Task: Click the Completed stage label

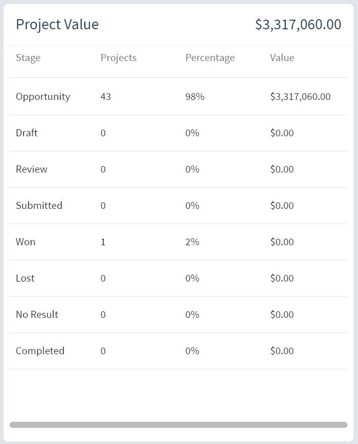Action: coord(40,351)
